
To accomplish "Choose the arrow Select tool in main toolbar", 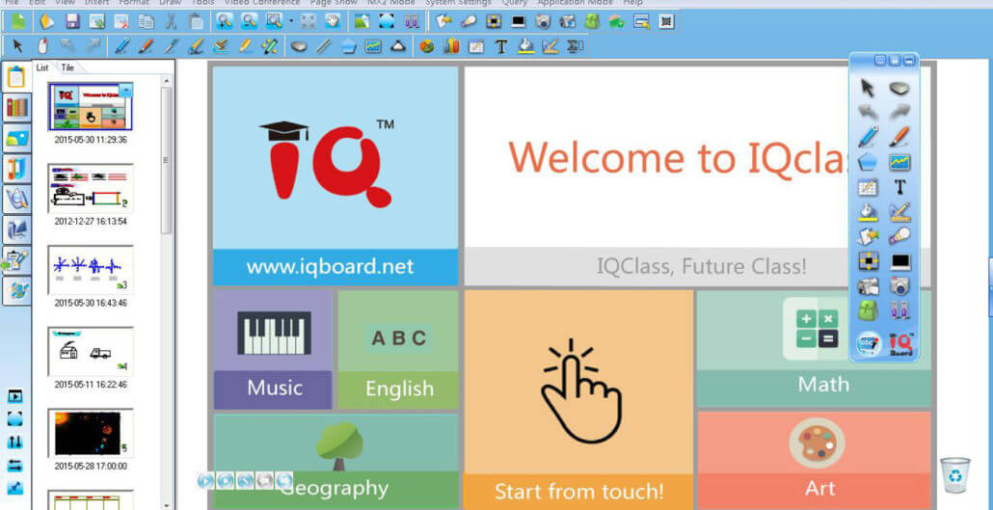I will tap(17, 46).
